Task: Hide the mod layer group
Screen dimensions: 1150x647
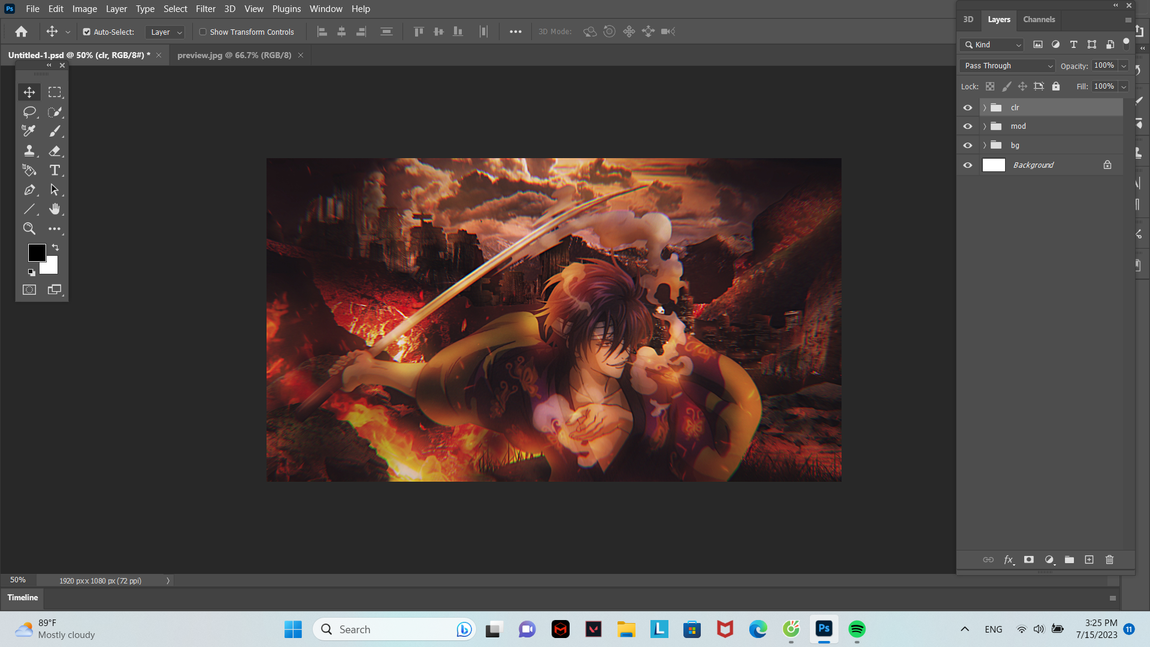Action: (x=967, y=126)
